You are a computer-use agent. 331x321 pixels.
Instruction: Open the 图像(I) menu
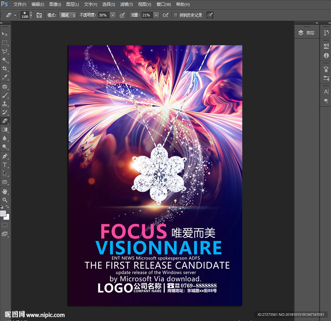tap(55, 4)
